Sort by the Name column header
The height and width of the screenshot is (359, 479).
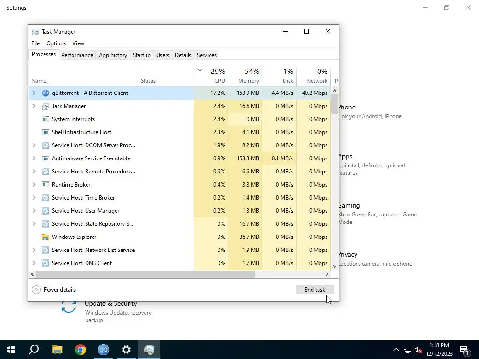[x=83, y=76]
